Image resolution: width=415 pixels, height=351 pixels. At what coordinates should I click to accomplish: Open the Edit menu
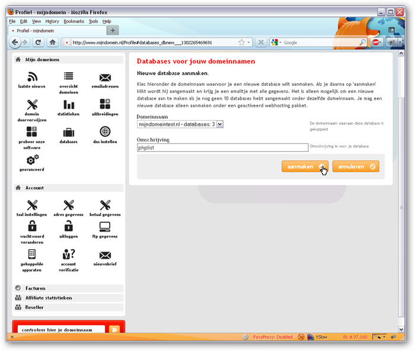(24, 21)
